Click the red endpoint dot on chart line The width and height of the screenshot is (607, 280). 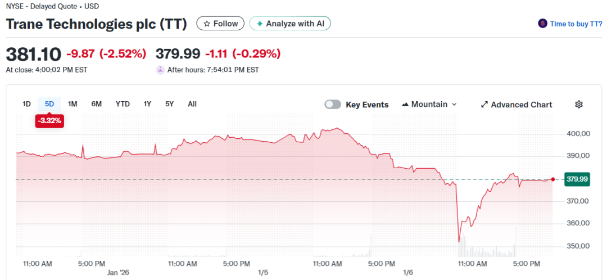tap(553, 179)
